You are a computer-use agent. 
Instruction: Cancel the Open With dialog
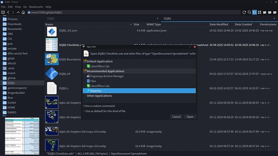tap(176, 117)
